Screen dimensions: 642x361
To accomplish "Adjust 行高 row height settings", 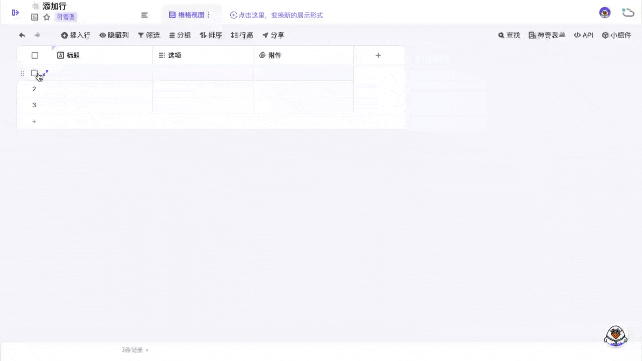I will [x=242, y=35].
